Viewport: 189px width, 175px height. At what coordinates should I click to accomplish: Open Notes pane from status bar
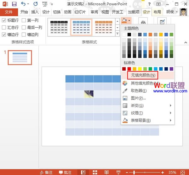pyautogui.click(x=46, y=172)
